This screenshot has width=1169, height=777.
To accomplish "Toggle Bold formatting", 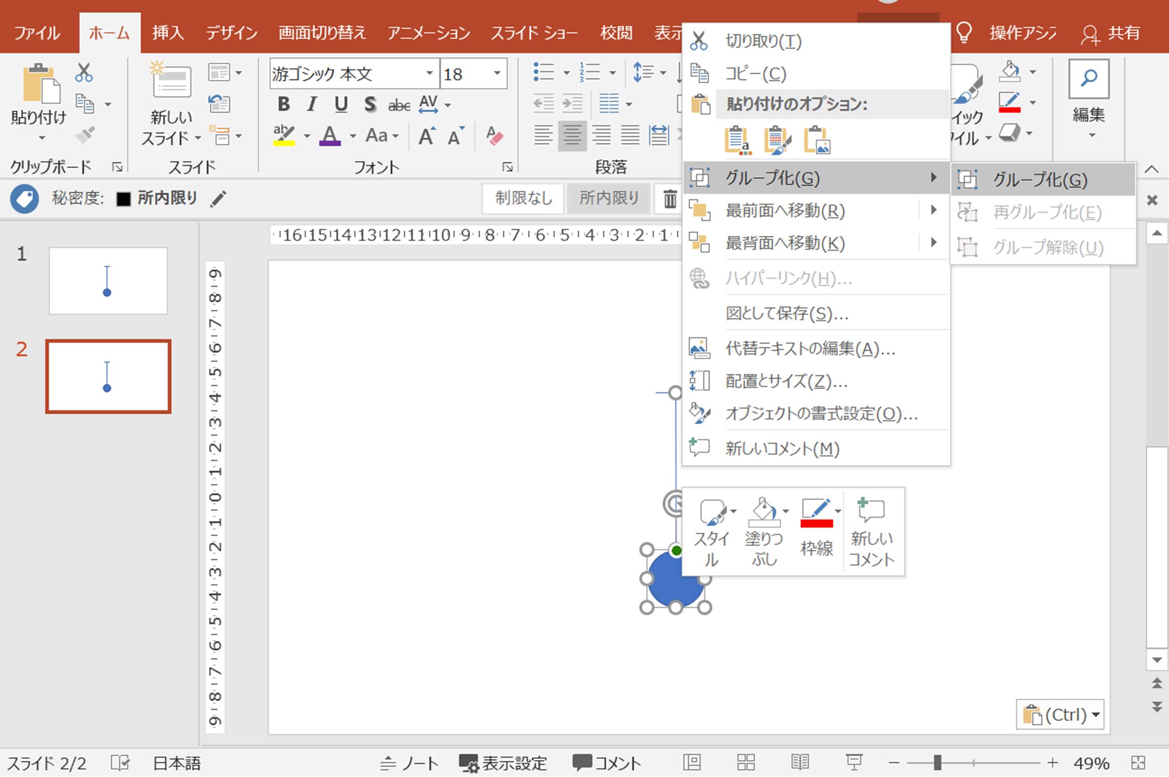I will (x=284, y=105).
